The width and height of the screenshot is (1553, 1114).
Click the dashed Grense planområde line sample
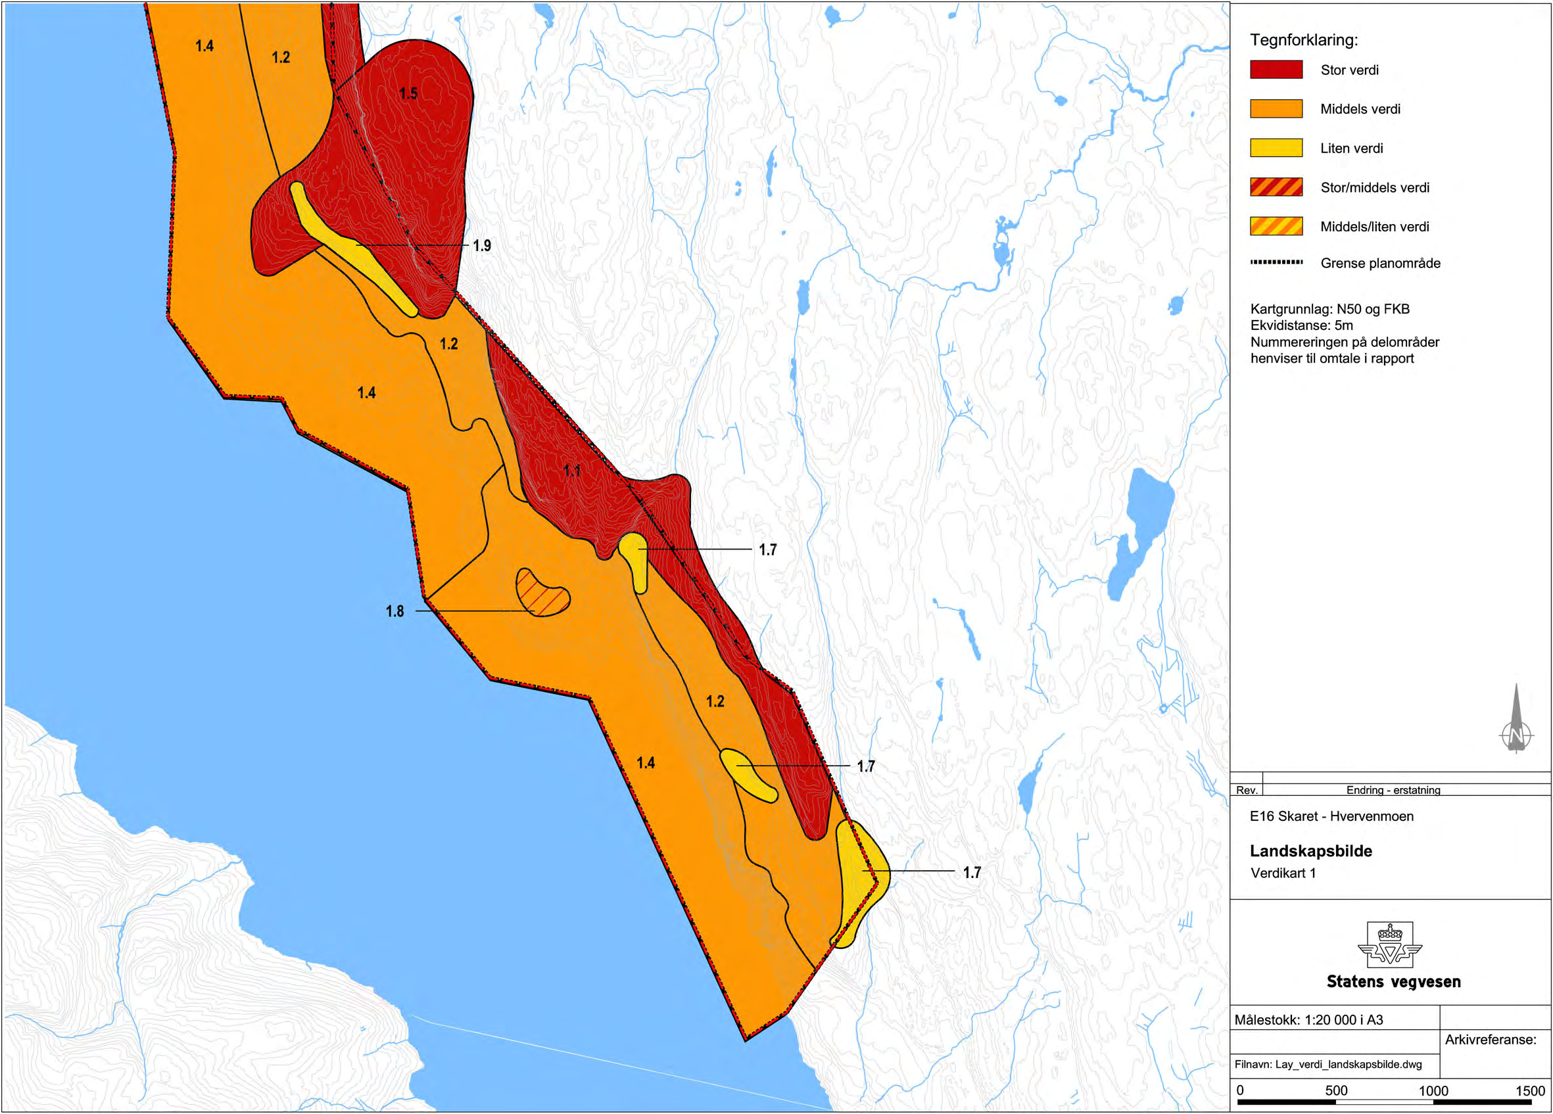pos(1276,262)
